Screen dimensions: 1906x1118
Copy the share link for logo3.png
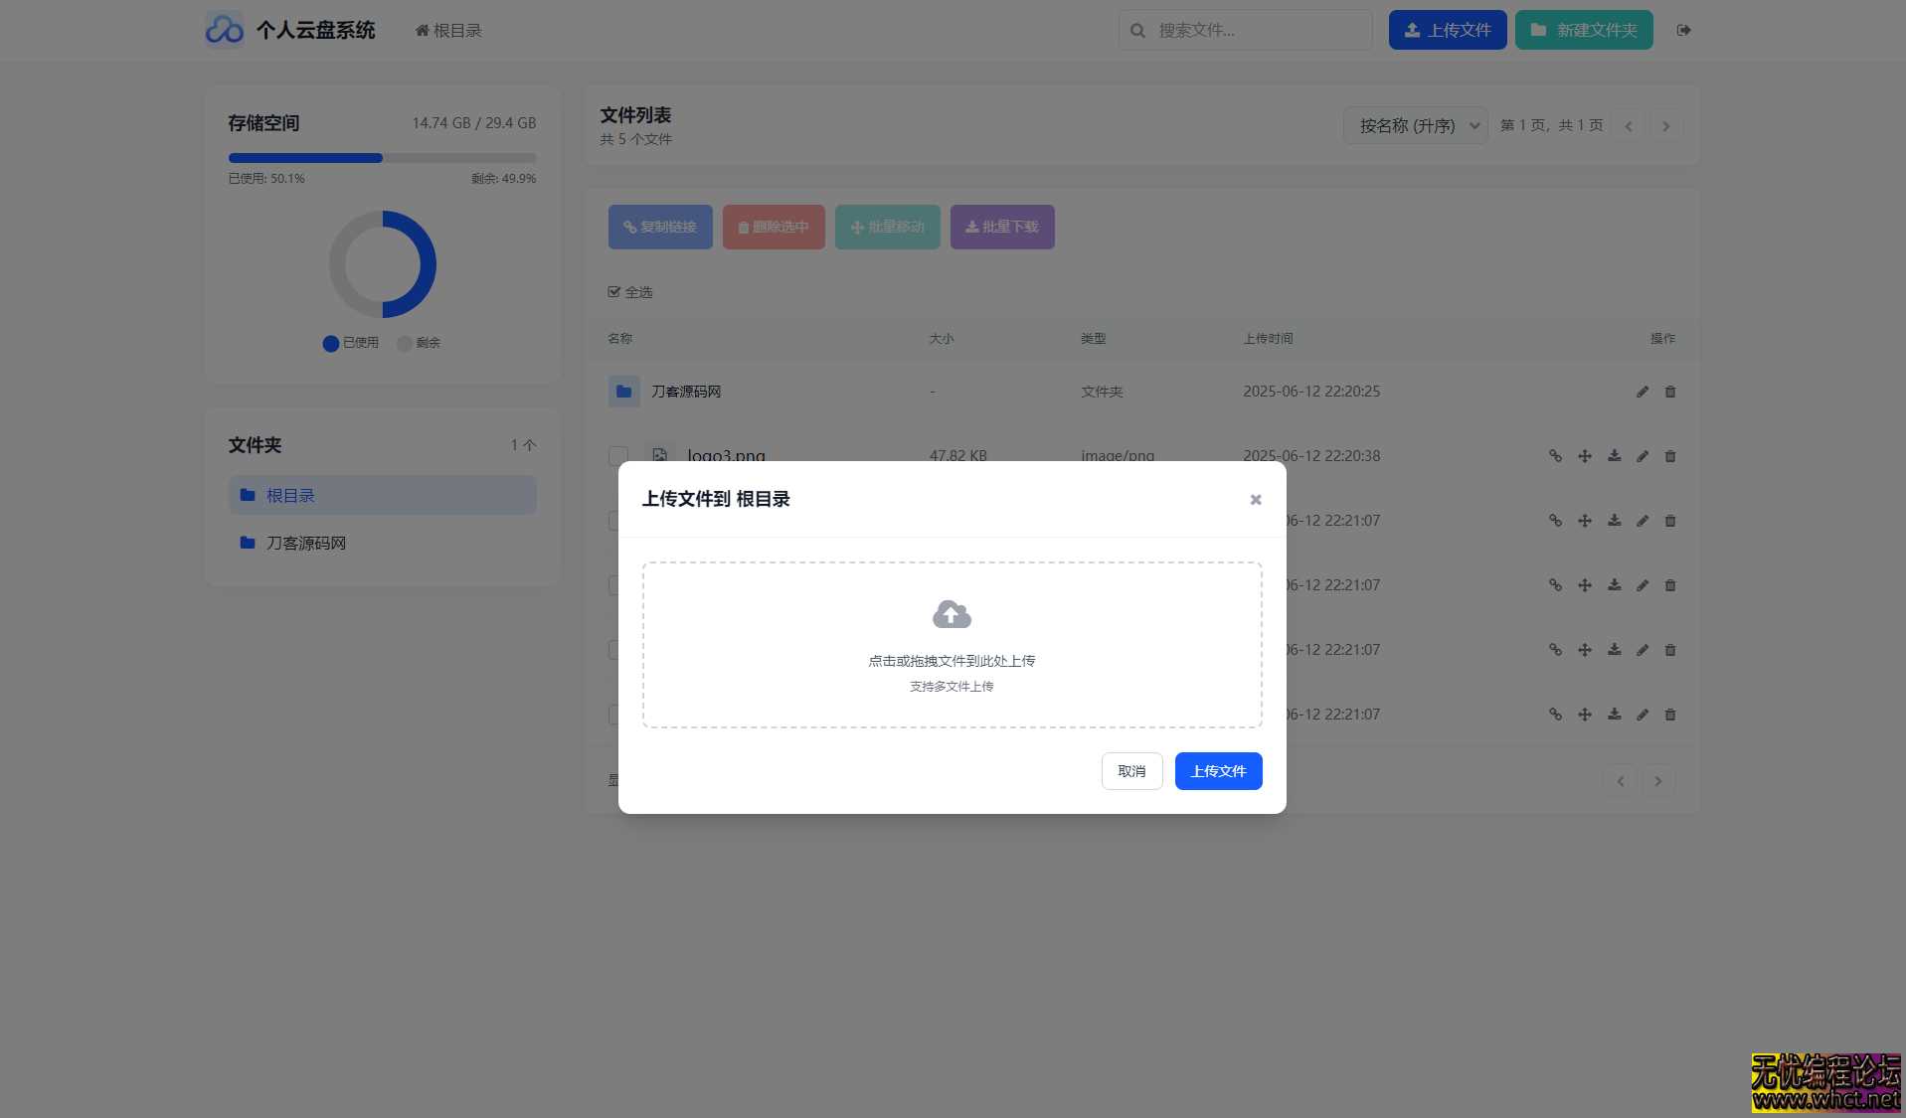(x=1555, y=456)
